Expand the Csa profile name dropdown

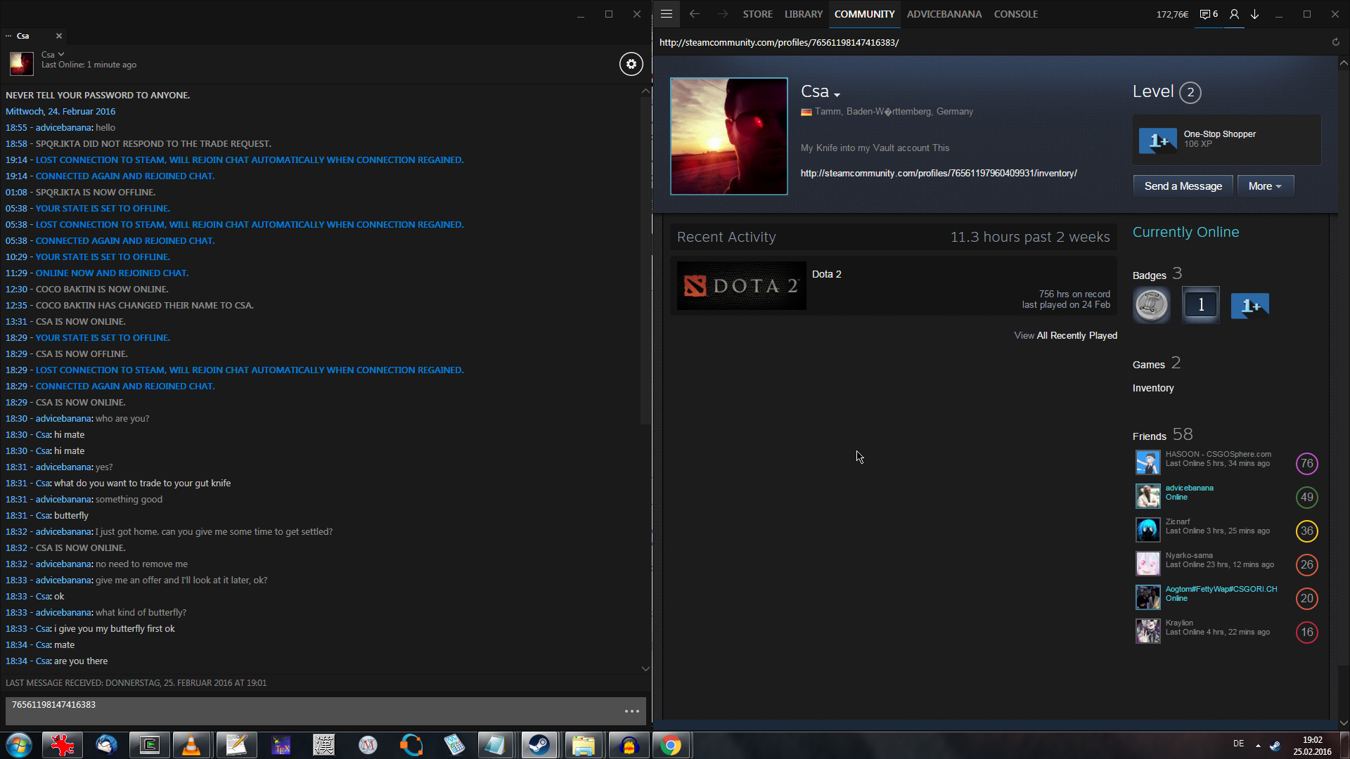pyautogui.click(x=837, y=94)
